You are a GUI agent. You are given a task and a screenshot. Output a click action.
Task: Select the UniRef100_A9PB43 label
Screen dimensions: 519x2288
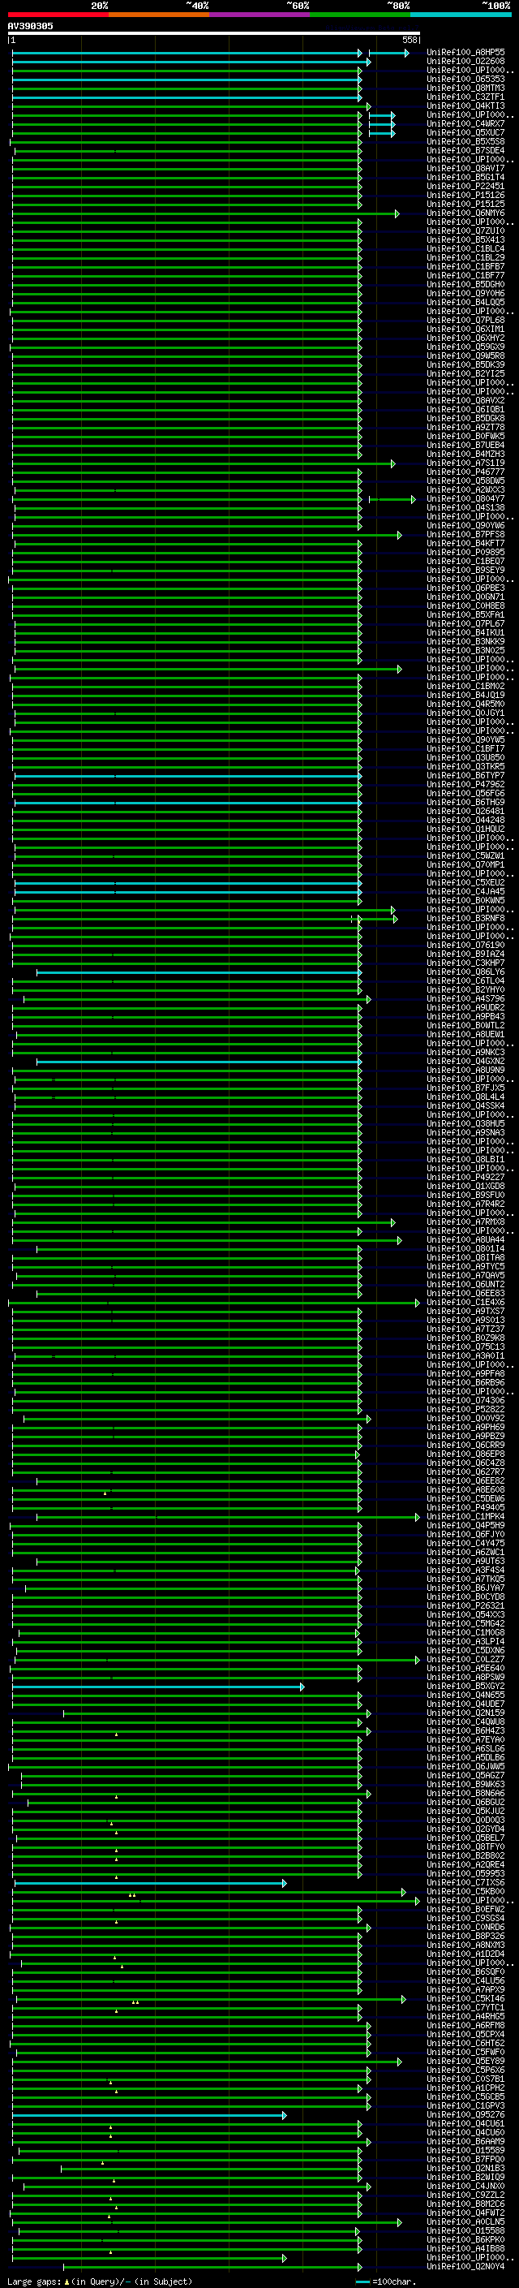click(x=465, y=1016)
